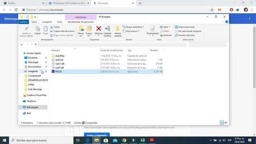256x144 pixels.
Task: Sort by Tipo column header
Action: (x=130, y=50)
